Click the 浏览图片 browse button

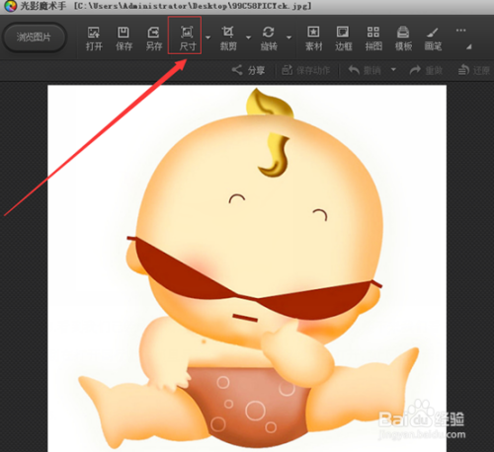pyautogui.click(x=34, y=38)
